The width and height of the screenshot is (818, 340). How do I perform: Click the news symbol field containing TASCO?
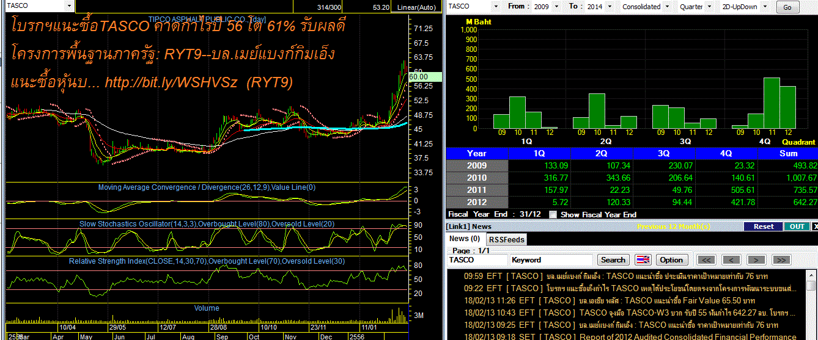pos(477,260)
